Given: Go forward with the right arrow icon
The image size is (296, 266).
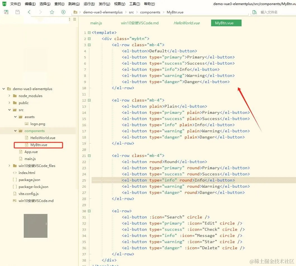Looking at the screenshot, I should click(40, 12).
